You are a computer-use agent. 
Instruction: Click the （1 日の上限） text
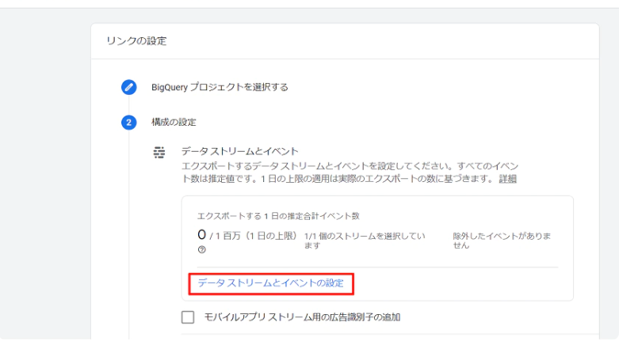[271, 236]
